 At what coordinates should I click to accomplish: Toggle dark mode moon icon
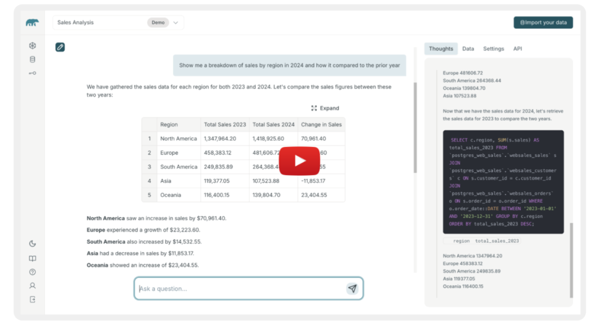[x=33, y=243]
